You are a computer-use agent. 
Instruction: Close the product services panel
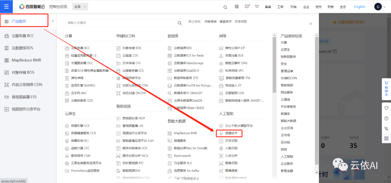[311, 24]
